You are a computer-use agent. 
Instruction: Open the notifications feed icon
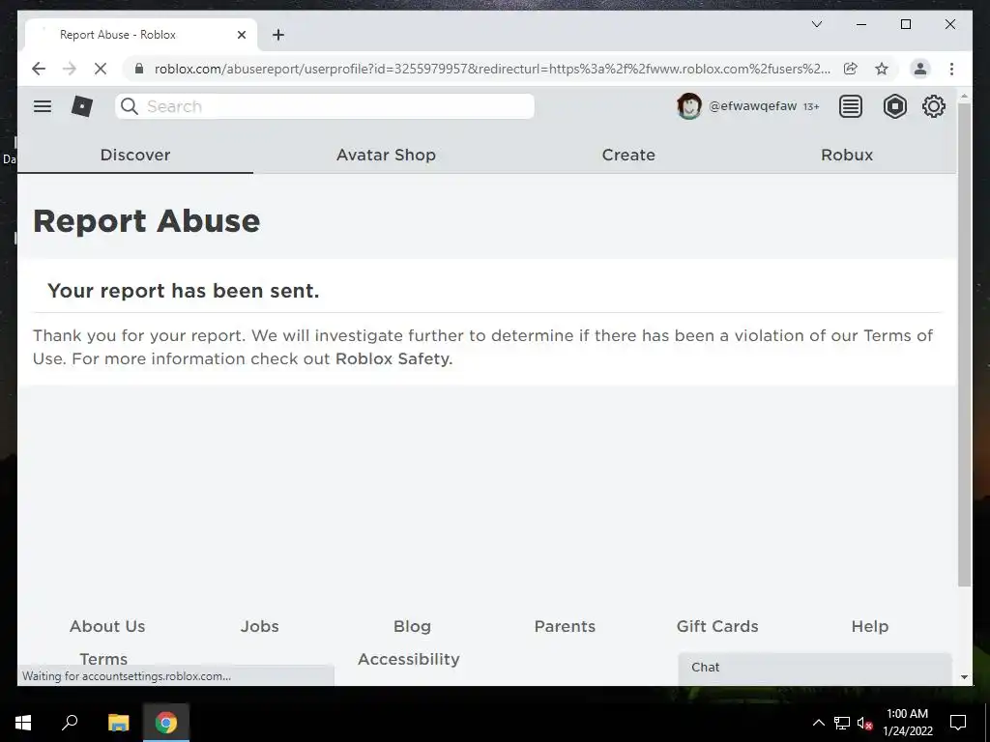click(851, 106)
